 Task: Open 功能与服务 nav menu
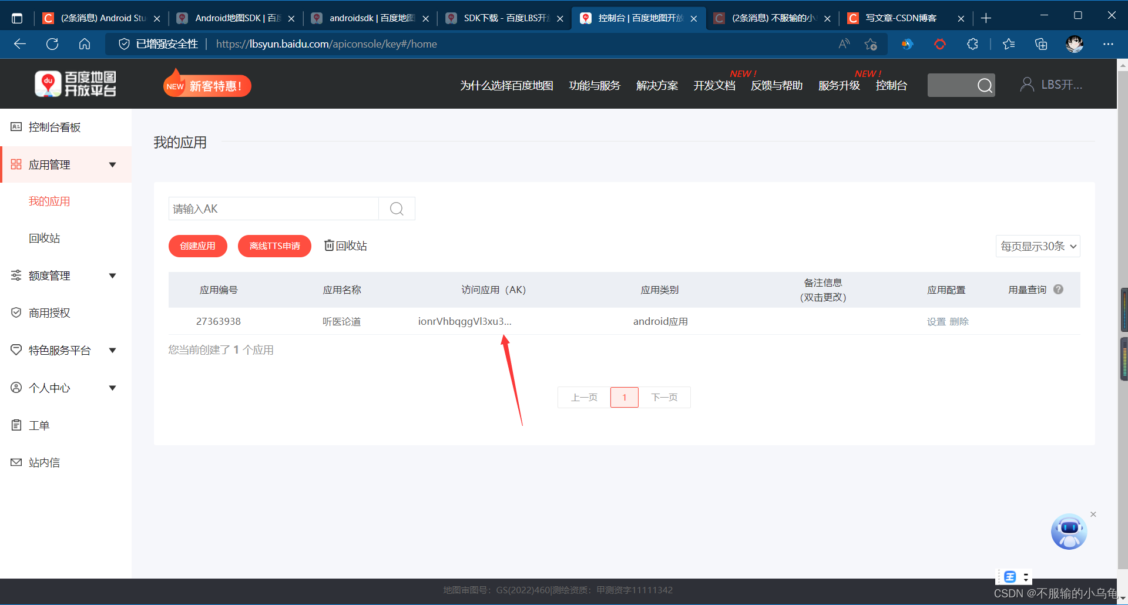[x=595, y=86]
